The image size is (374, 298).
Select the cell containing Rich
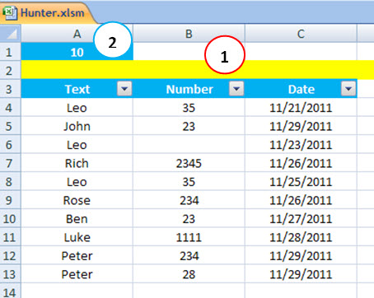point(77,163)
